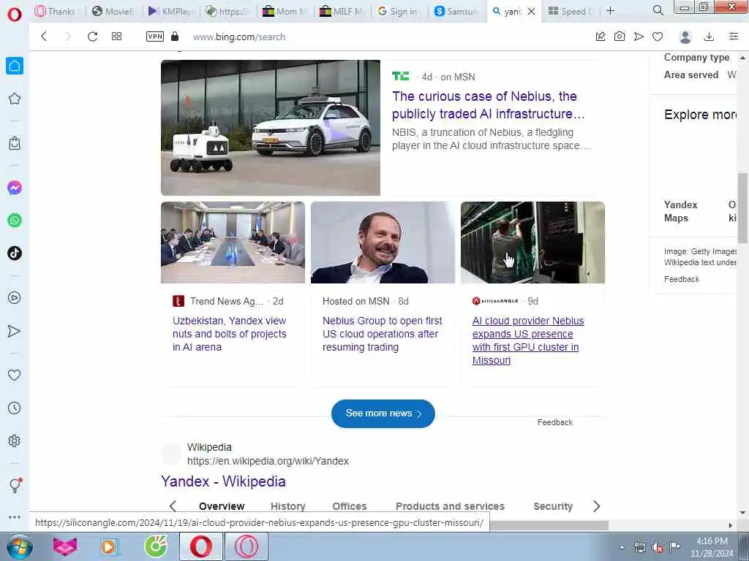Switch to the Thanks tab
This screenshot has width=749, height=561.
[56, 11]
